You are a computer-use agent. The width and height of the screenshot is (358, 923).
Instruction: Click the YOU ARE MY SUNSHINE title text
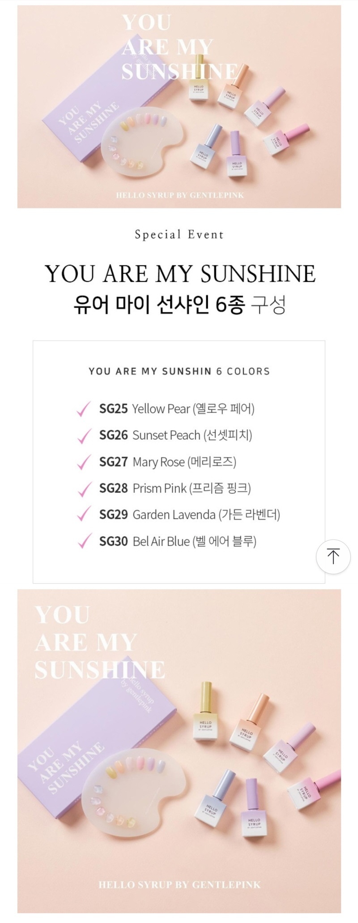(180, 274)
